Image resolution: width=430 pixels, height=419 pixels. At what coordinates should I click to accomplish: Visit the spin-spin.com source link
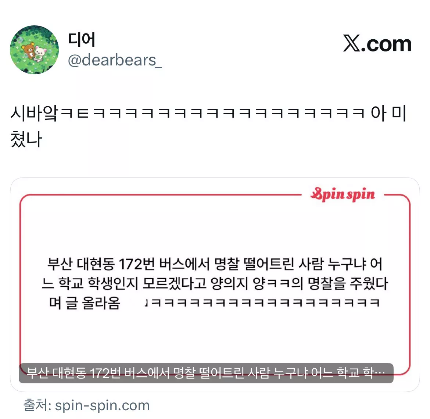tap(102, 405)
